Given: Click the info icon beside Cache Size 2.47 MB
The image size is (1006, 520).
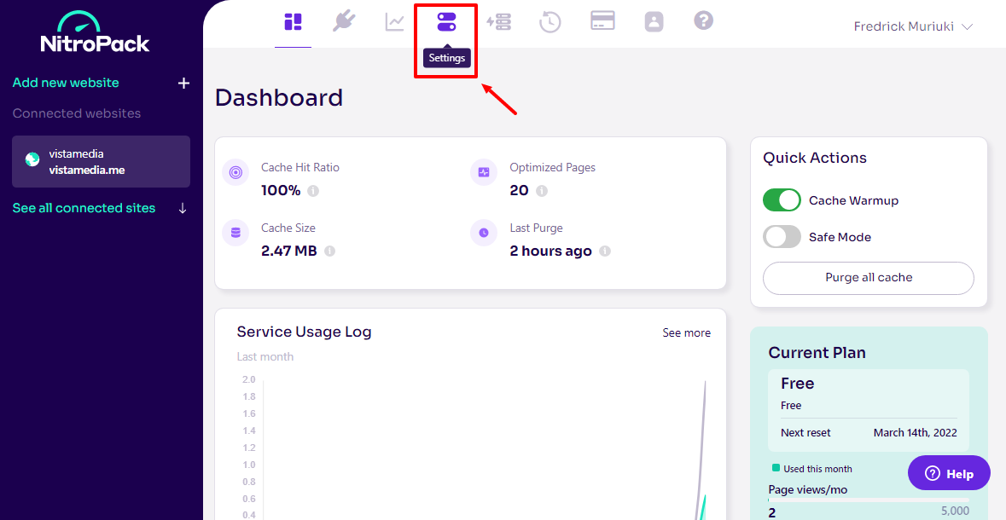Looking at the screenshot, I should coord(329,251).
